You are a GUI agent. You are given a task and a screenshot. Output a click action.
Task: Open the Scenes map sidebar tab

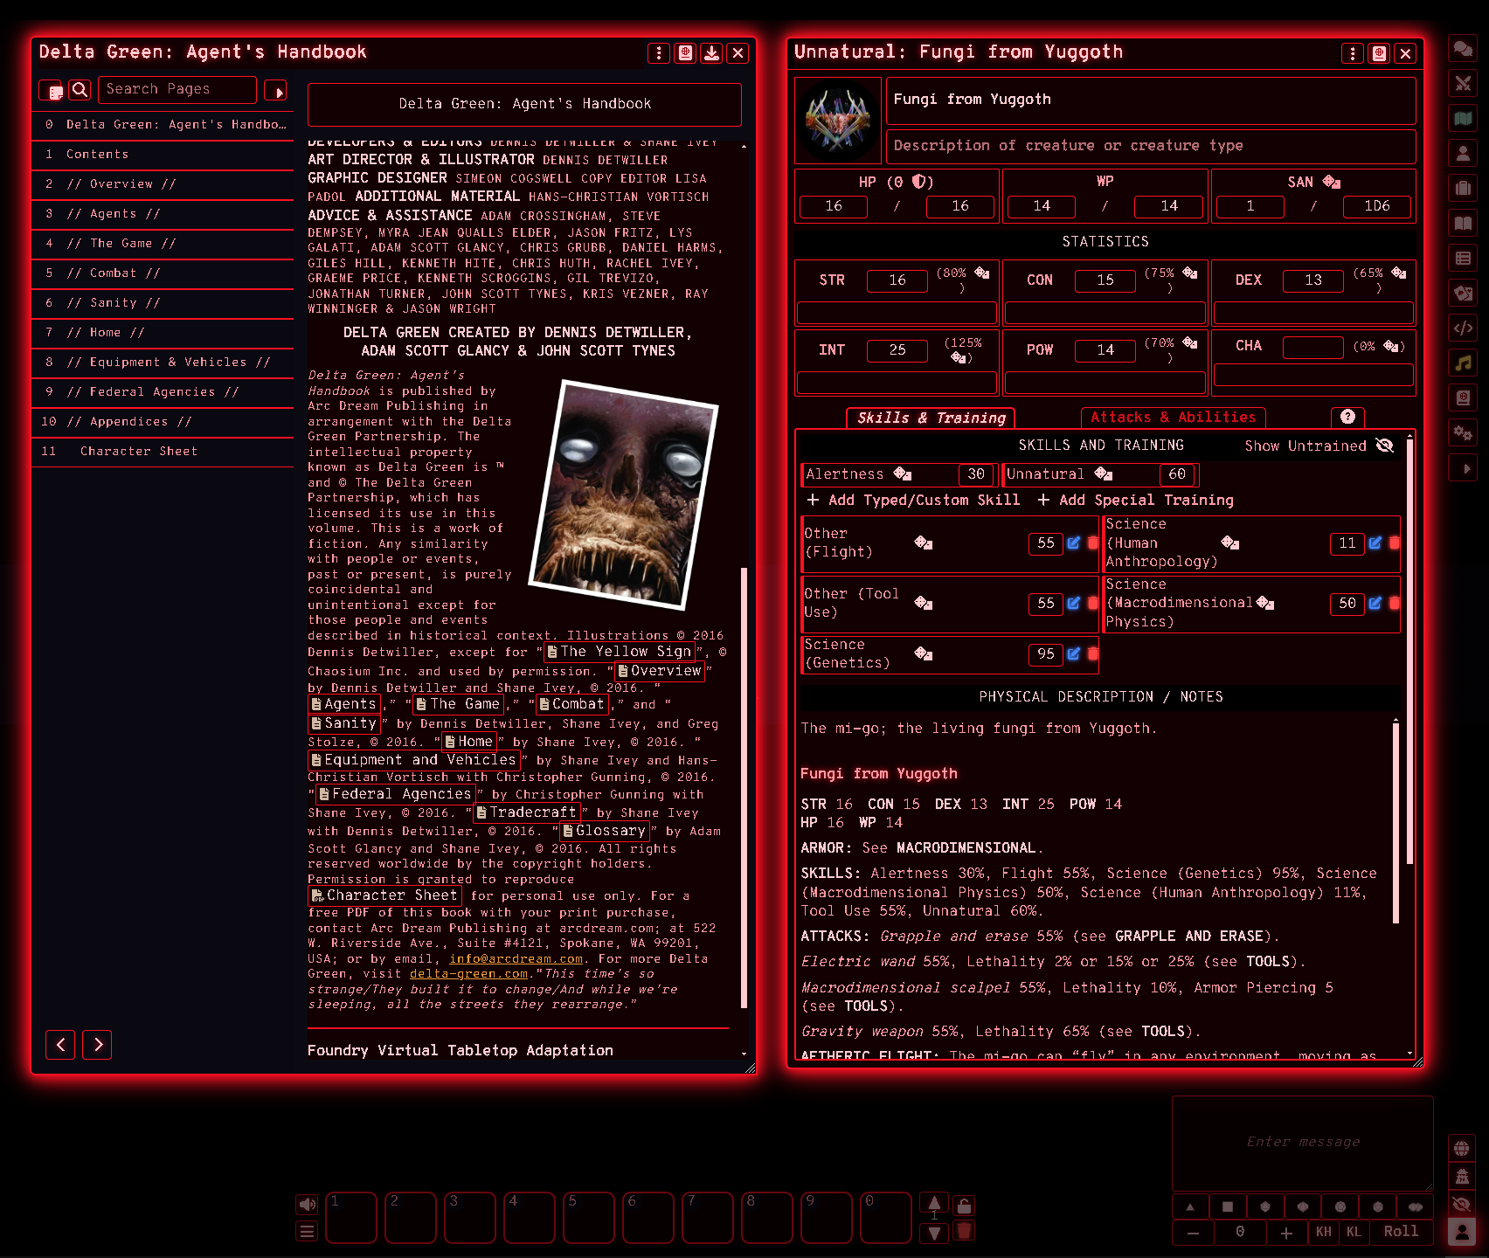click(1463, 118)
